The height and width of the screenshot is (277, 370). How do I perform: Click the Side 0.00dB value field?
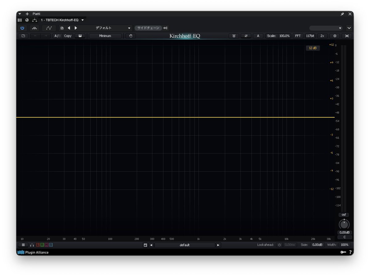(x=317, y=245)
